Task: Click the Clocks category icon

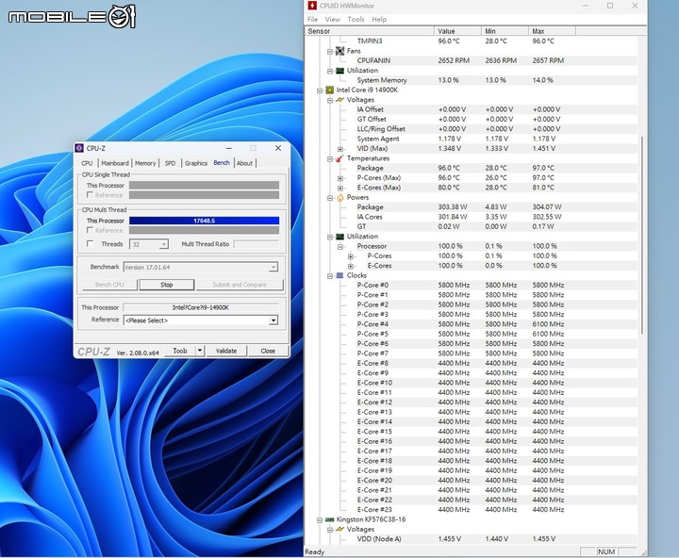Action: 339,276
